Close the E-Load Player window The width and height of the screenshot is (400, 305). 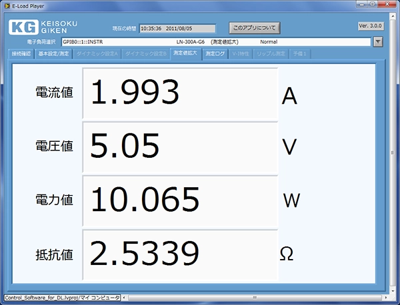(x=387, y=4)
